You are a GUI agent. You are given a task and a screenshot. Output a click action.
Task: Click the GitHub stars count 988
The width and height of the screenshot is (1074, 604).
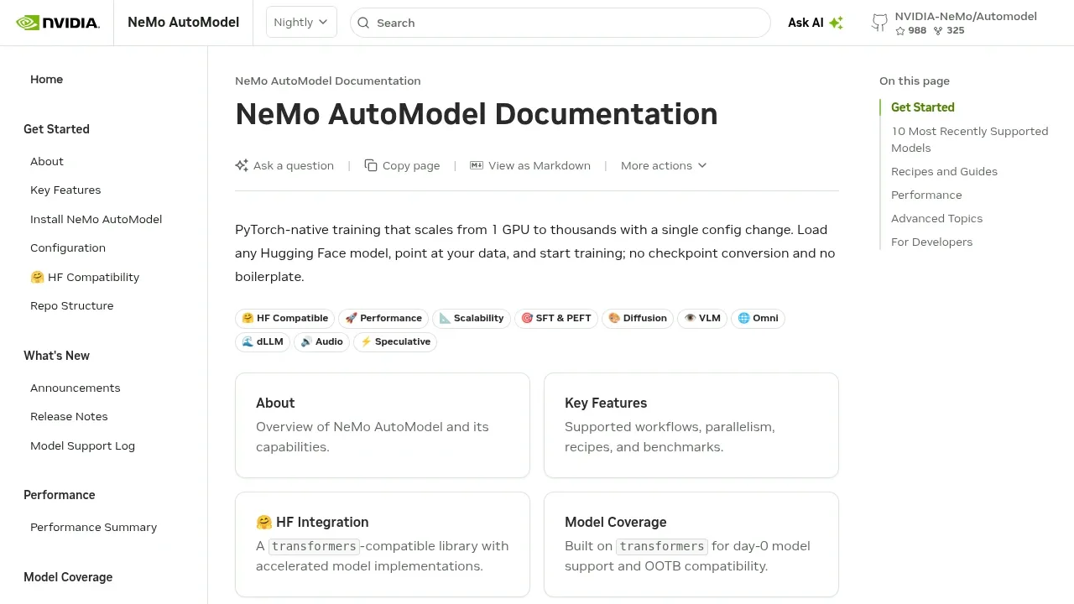[x=911, y=30]
